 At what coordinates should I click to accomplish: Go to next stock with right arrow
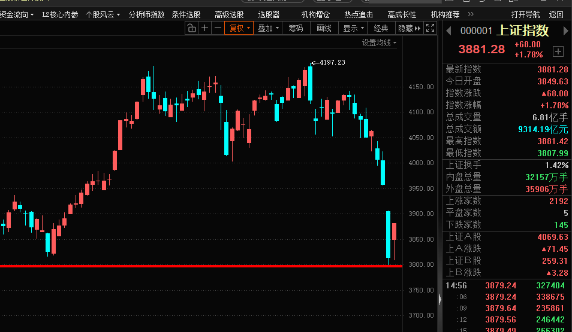click(x=564, y=31)
